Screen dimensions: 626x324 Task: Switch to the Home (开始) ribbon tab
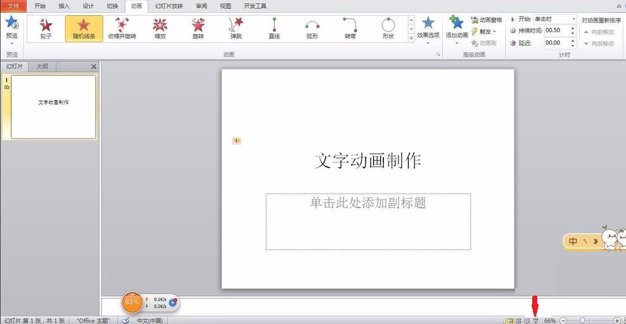(40, 6)
